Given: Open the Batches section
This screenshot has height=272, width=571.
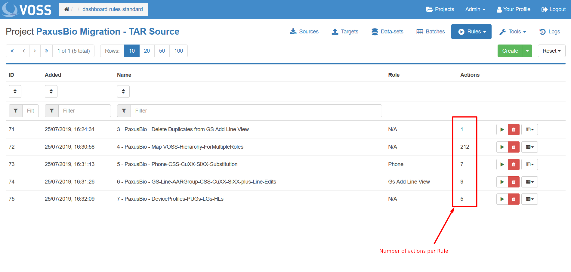Looking at the screenshot, I should click(x=431, y=32).
